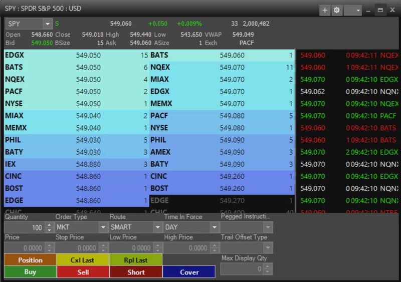Viewport: 401px width, 282px height.
Task: Select the NQEX ask row at 549.070
Action: (222, 67)
